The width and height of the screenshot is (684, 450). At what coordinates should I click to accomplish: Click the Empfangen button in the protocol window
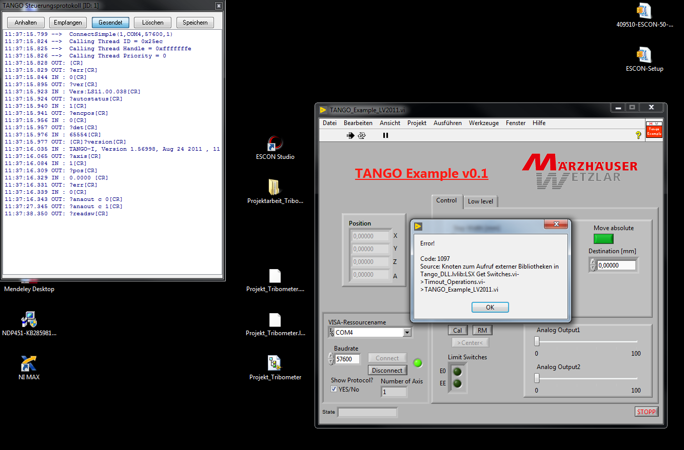coord(68,23)
